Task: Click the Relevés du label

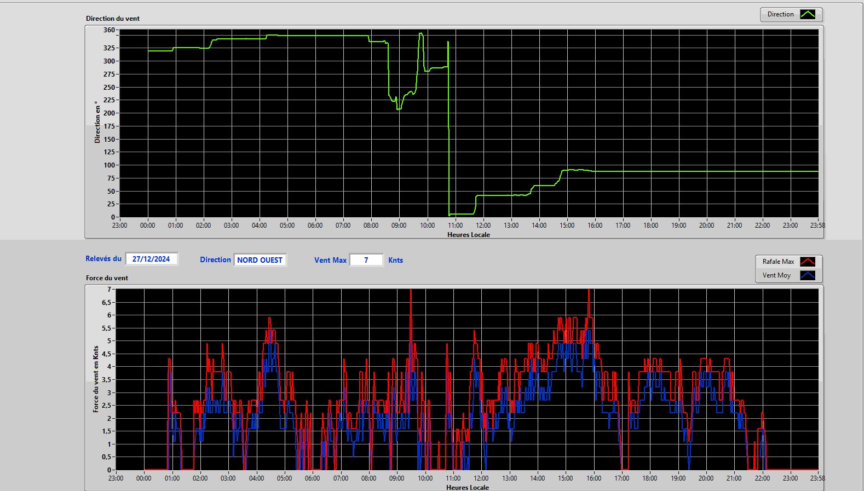Action: [103, 258]
